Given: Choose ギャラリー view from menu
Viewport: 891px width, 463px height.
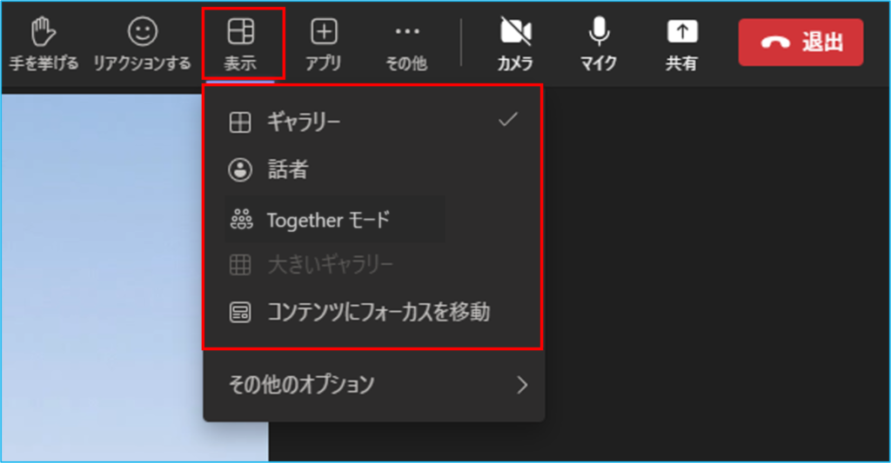Looking at the screenshot, I should 304,122.
